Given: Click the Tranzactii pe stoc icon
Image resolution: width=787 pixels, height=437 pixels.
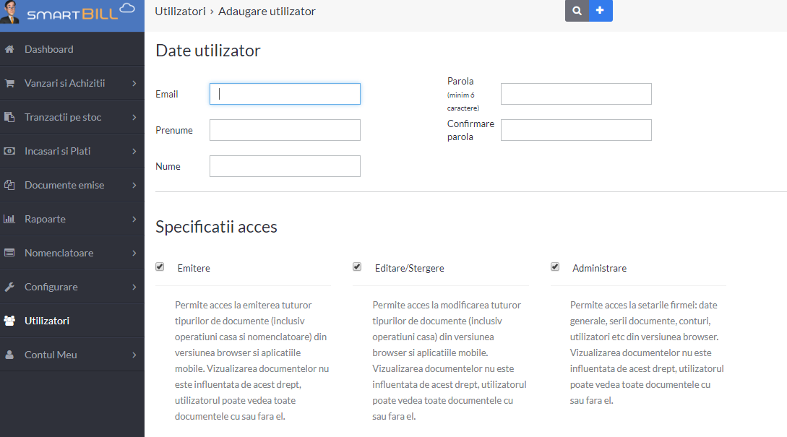Looking at the screenshot, I should (9, 117).
